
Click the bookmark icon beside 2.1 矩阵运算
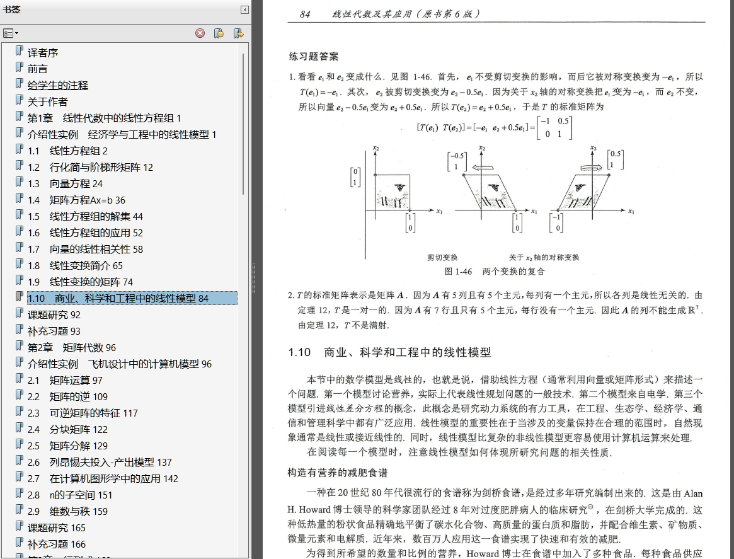[x=19, y=378]
